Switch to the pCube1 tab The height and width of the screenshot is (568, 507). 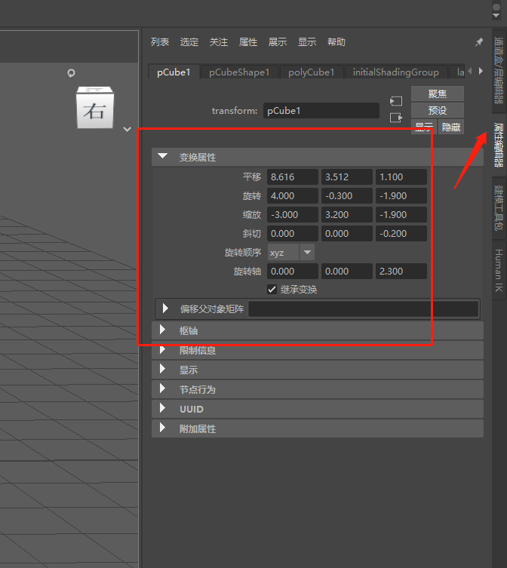click(x=174, y=72)
